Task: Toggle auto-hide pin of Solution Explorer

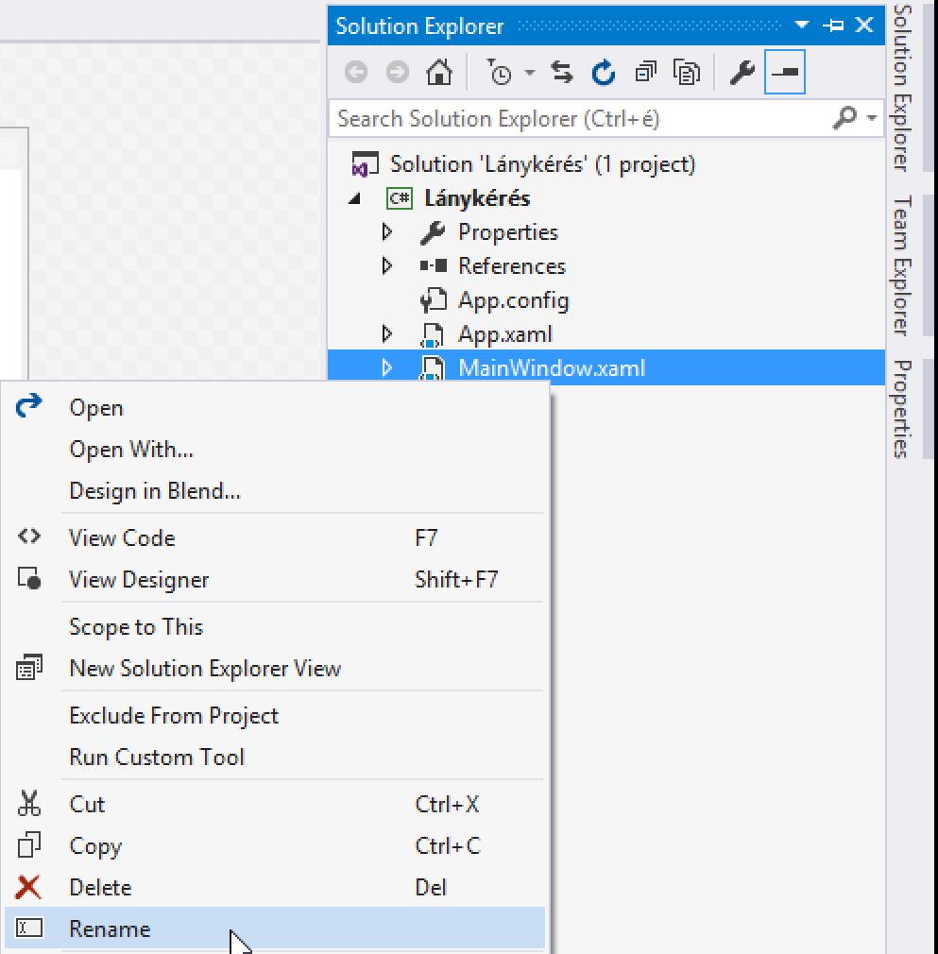Action: pos(833,25)
